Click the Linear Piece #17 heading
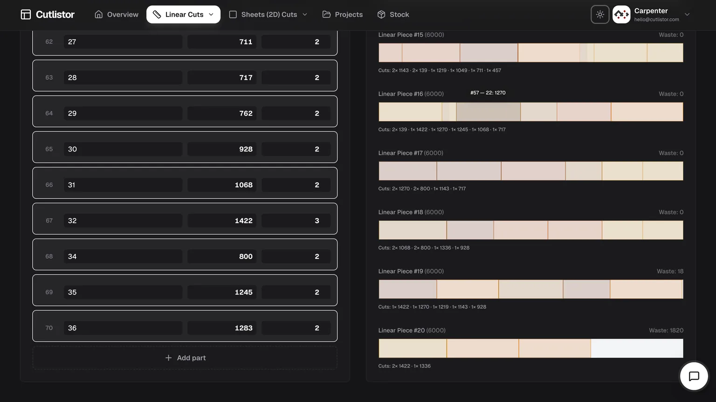Viewport: 716px width, 402px height. tap(411, 153)
